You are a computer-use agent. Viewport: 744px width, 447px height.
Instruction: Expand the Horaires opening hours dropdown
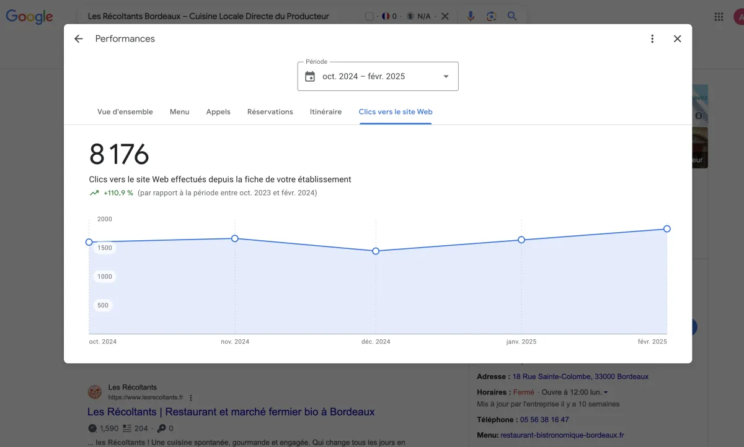pyautogui.click(x=606, y=393)
